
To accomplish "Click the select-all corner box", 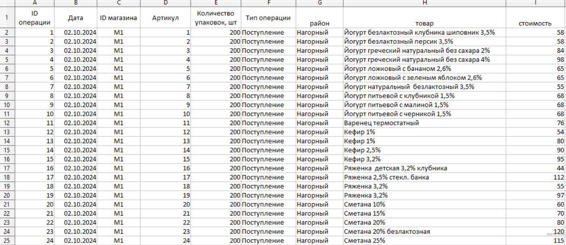I will (7, 3).
